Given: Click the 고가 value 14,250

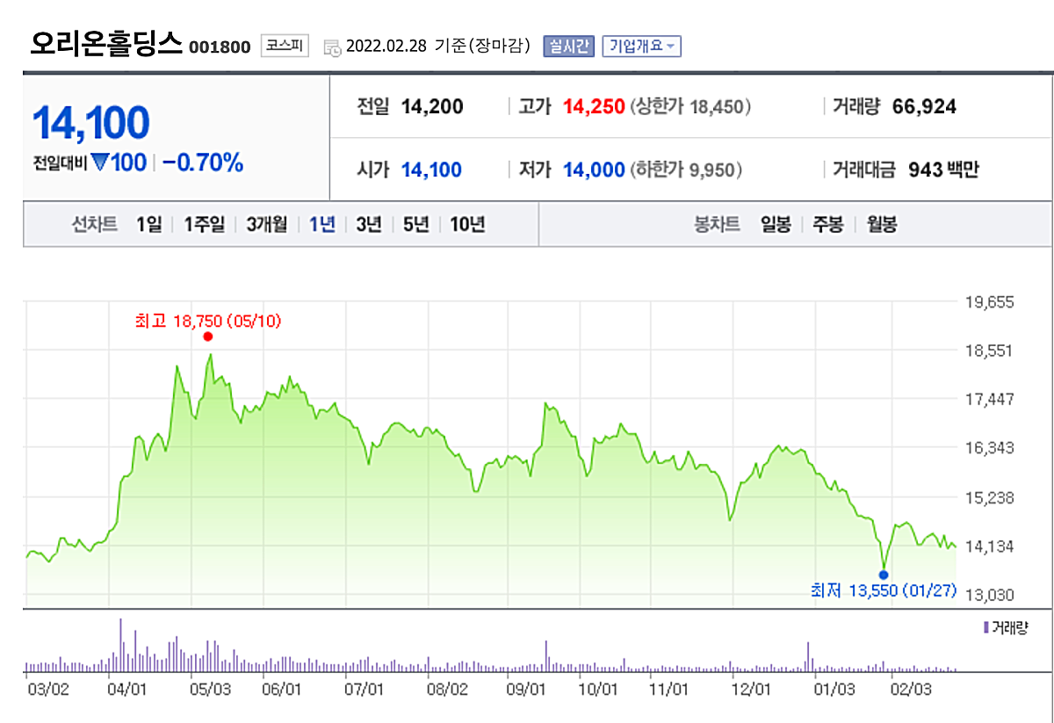Looking at the screenshot, I should point(594,107).
